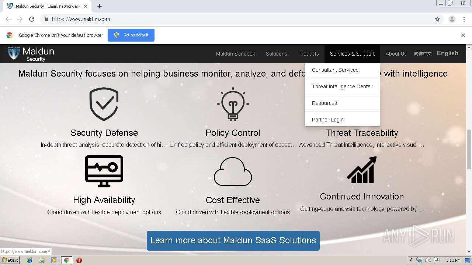Expand the Products navigation menu
This screenshot has width=472, height=265.
309,54
